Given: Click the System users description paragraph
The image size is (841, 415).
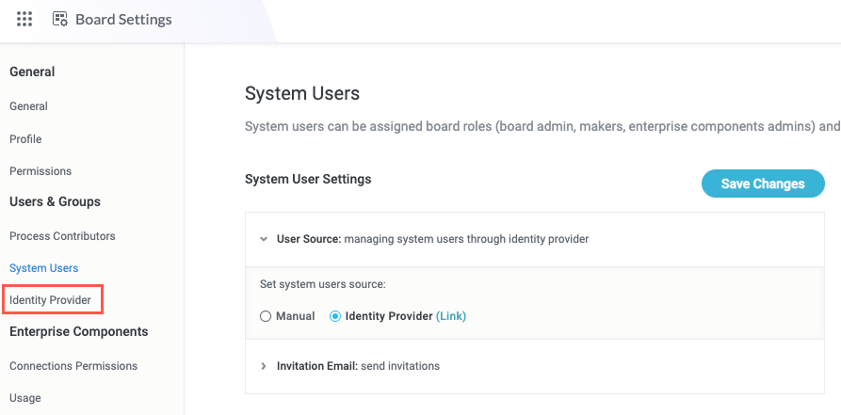Looking at the screenshot, I should [x=542, y=127].
